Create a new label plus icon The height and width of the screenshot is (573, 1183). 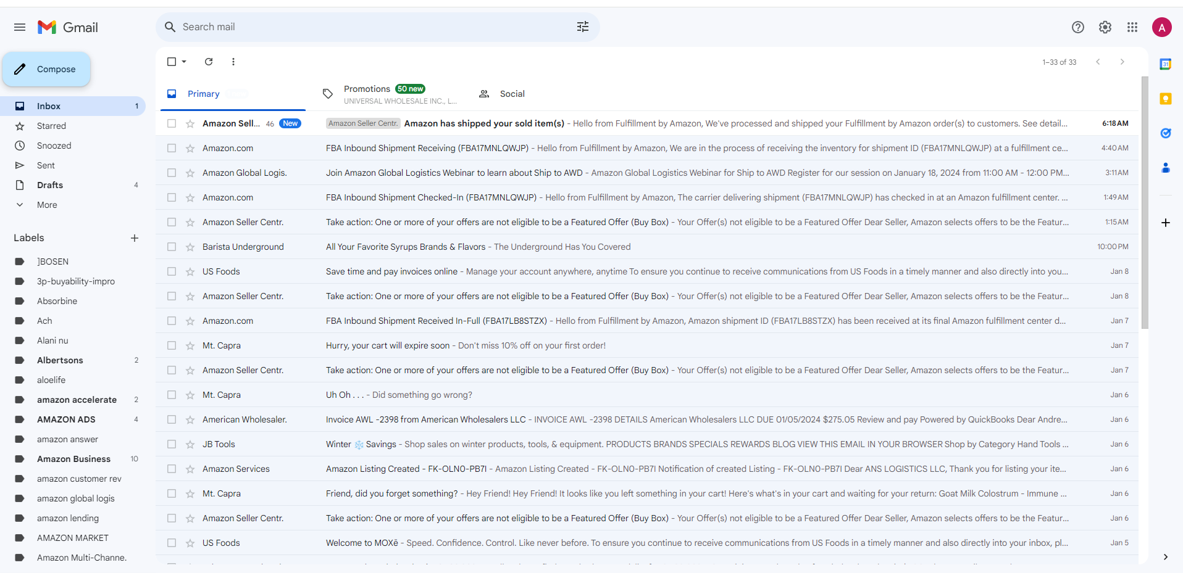pos(135,238)
